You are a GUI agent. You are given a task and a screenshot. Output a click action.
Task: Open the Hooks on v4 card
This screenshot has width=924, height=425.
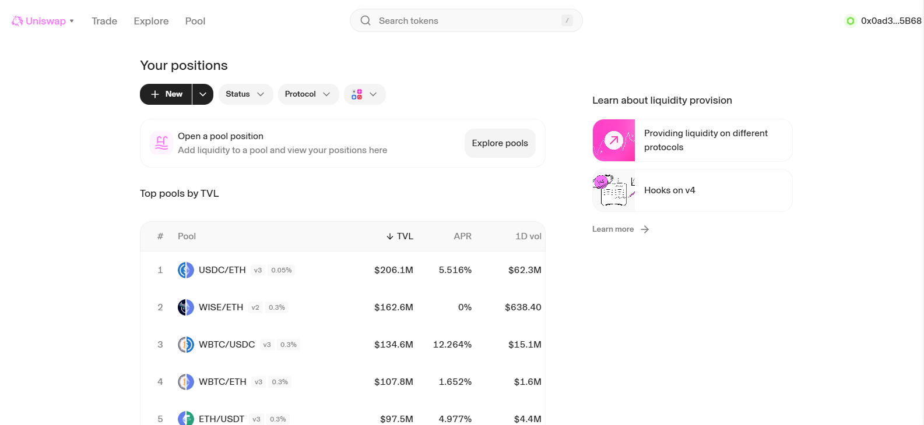click(x=693, y=190)
